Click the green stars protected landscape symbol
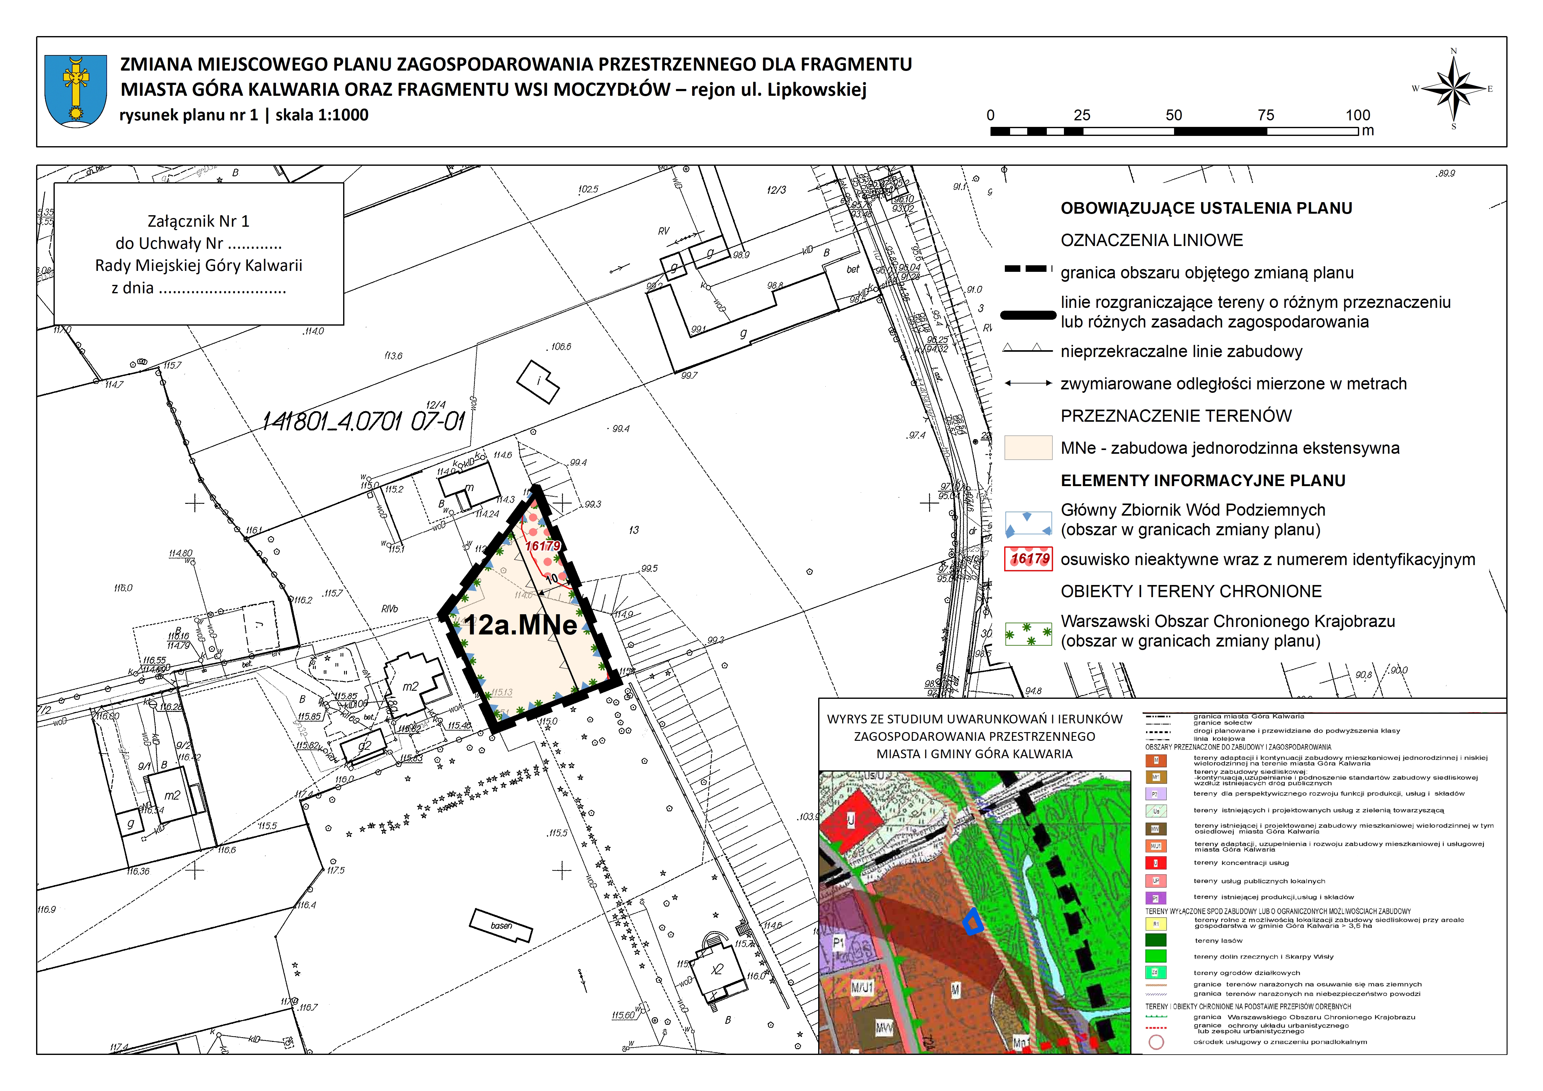The height and width of the screenshot is (1091, 1543). point(1028,634)
